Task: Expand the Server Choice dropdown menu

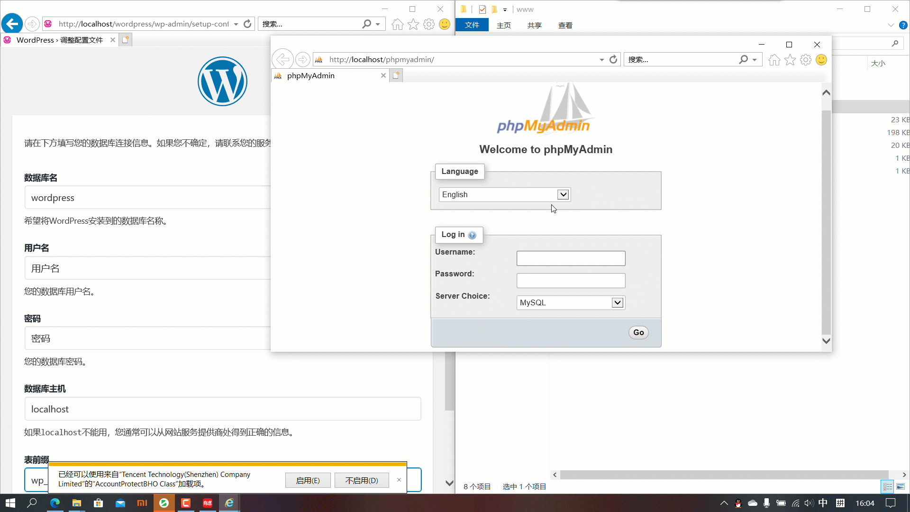Action: click(618, 302)
